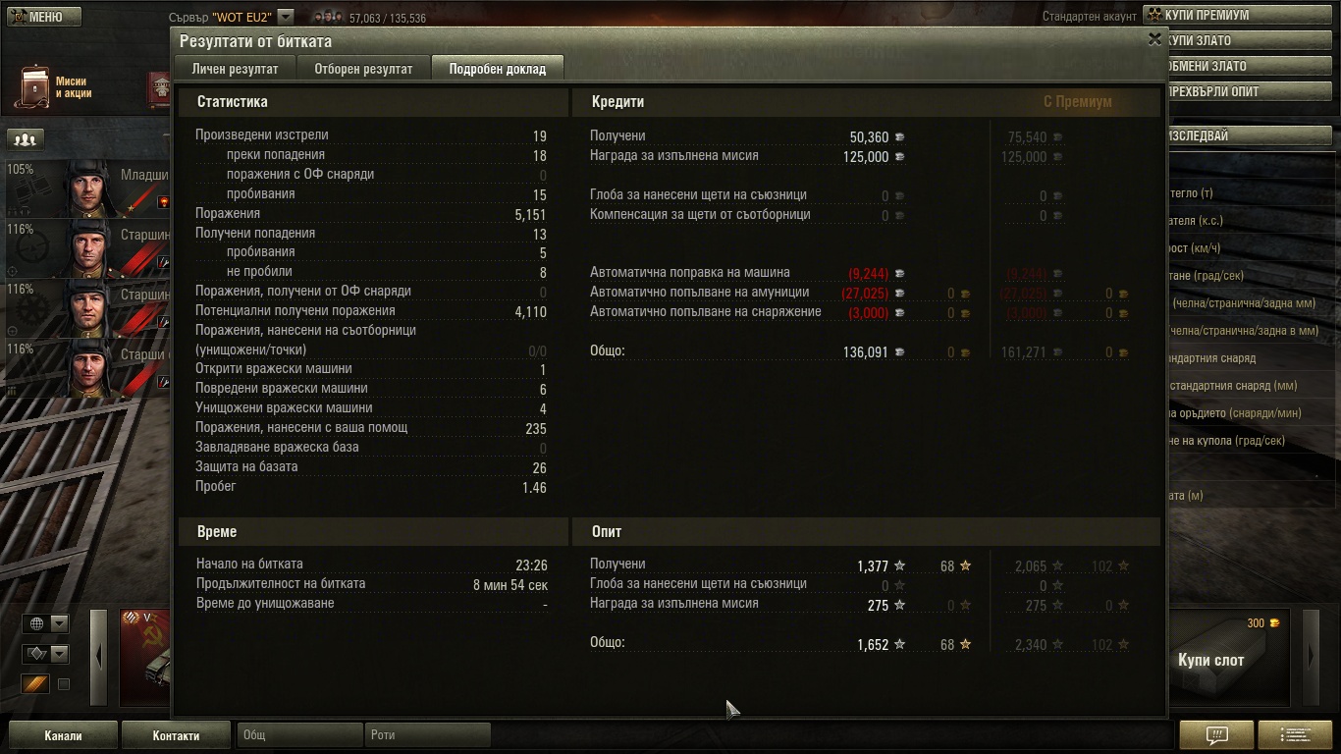The image size is (1341, 754).
Task: Click Купи премиум button
Action: (x=1241, y=15)
